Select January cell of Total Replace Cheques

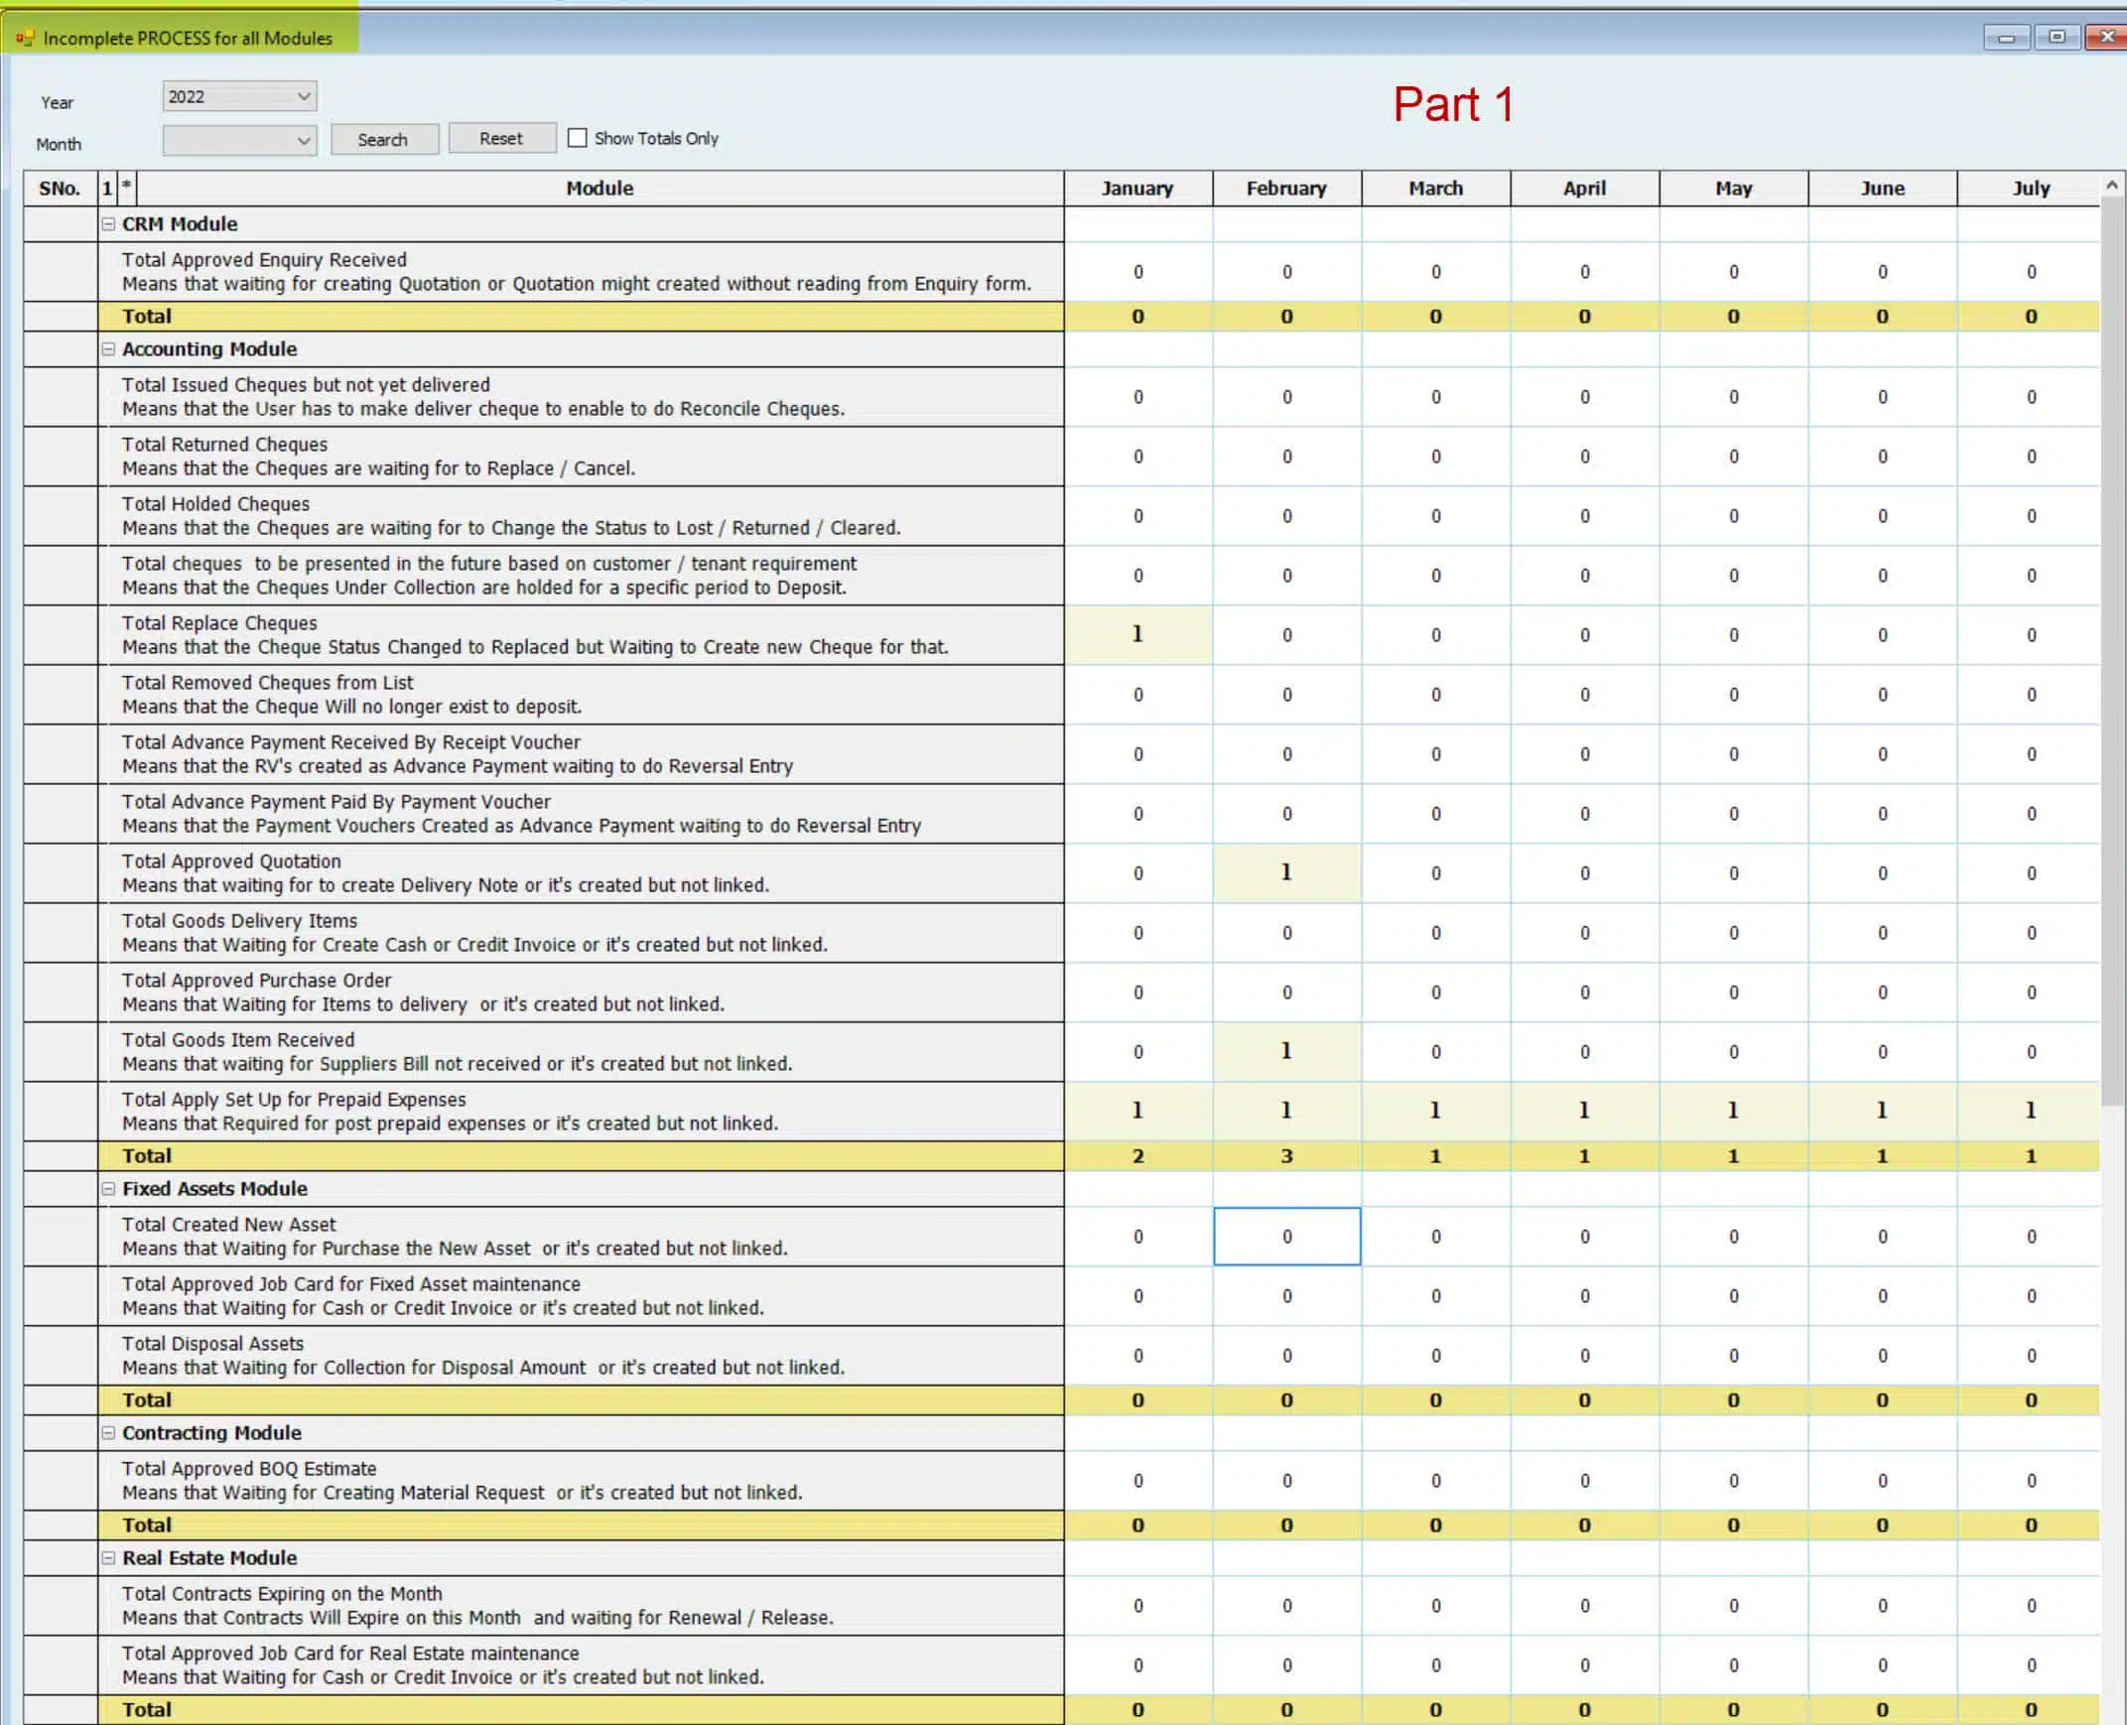point(1138,635)
